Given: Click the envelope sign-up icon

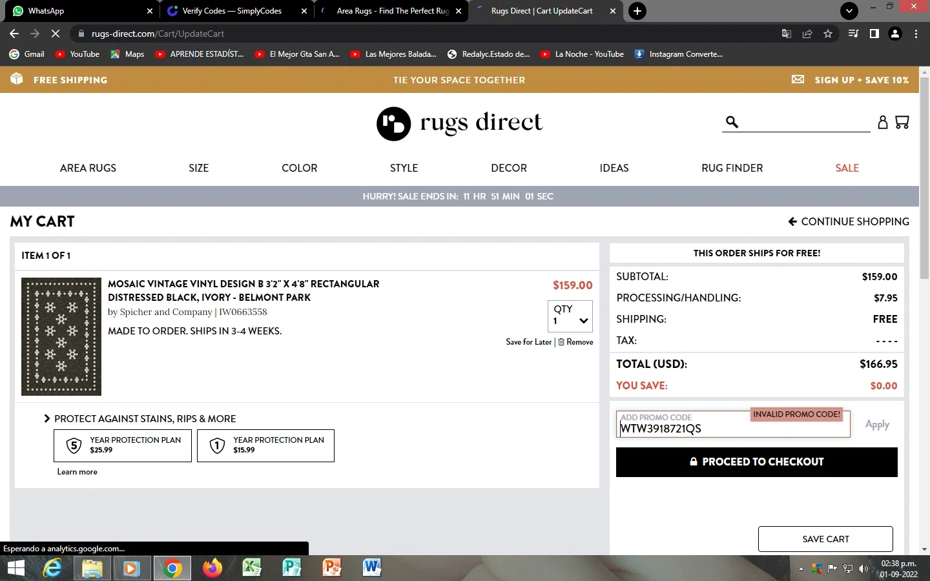Looking at the screenshot, I should coord(798,79).
